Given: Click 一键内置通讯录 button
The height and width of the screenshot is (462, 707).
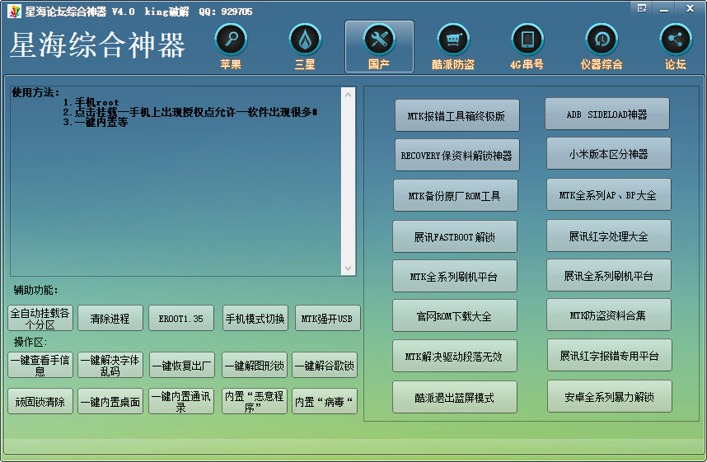Looking at the screenshot, I should click(181, 401).
